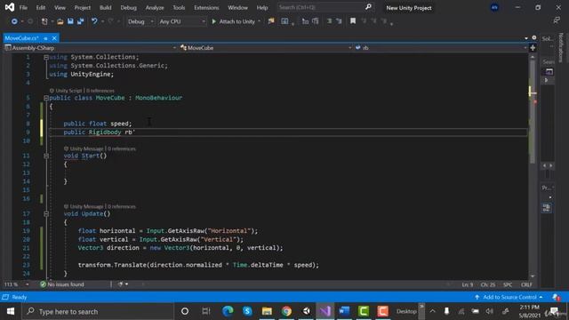Open the Unity icon on taskbar

point(306,311)
